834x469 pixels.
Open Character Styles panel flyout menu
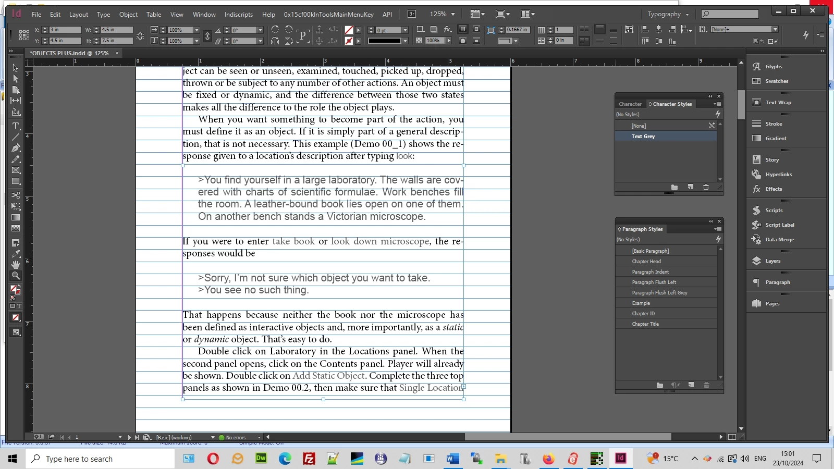click(717, 104)
